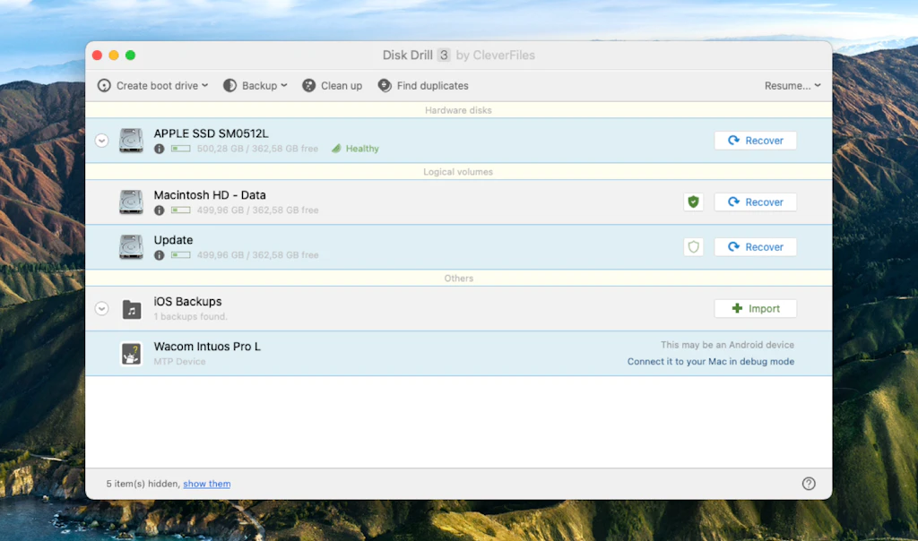This screenshot has width=918, height=541.
Task: Click the Update volume drive icon
Action: (131, 247)
